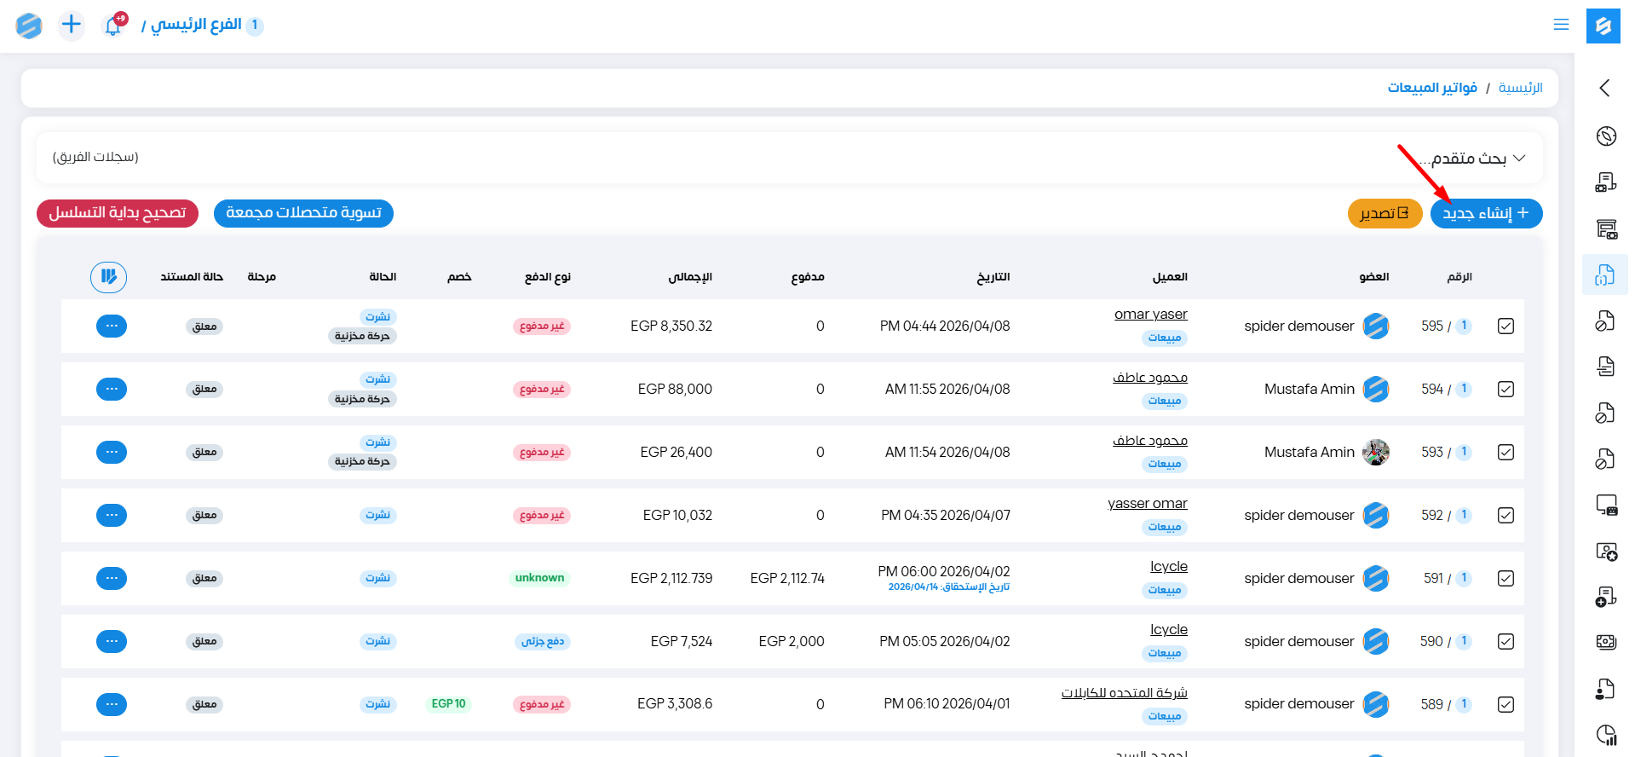Click the back arrow in right sidebar

click(1605, 88)
